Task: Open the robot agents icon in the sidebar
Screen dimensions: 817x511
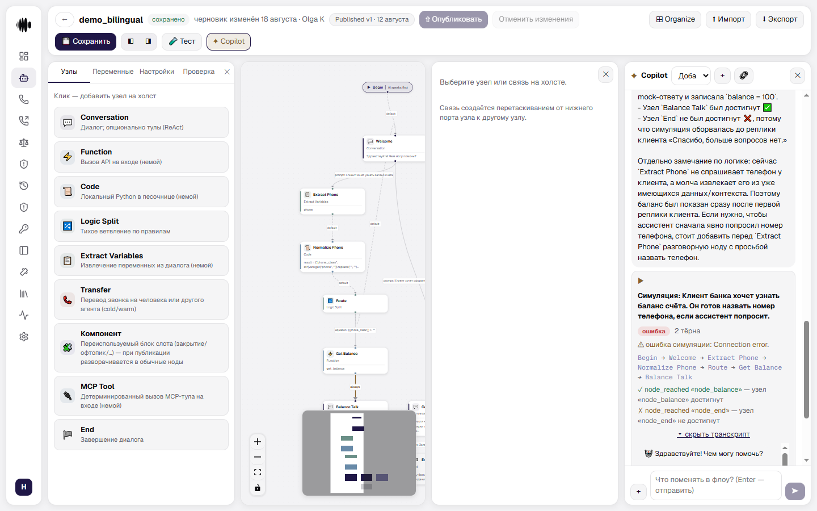Action: 24,78
